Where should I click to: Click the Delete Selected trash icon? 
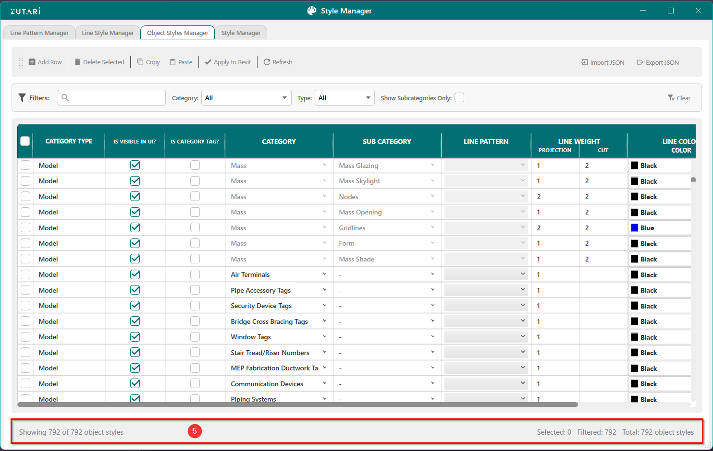[77, 62]
